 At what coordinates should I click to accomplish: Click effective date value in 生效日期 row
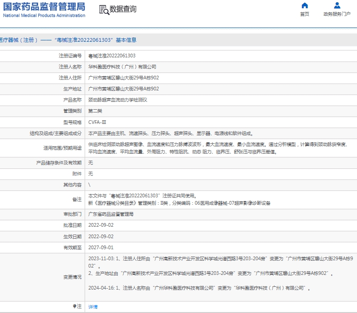(x=101, y=236)
